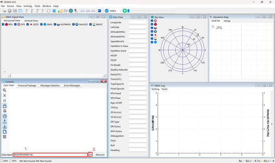This screenshot has width=275, height=163.
Task: Open the Error Messages tab
Action: (72, 85)
